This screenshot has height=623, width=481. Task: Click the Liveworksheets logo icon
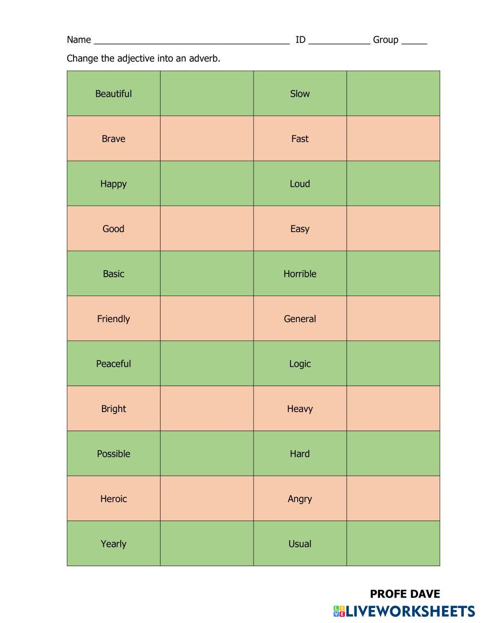point(339,611)
